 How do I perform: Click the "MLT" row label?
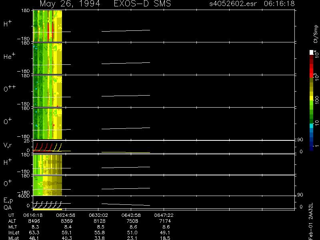tap(13, 227)
